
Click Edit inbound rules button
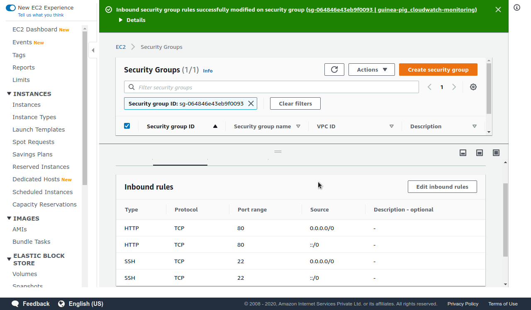pos(442,187)
